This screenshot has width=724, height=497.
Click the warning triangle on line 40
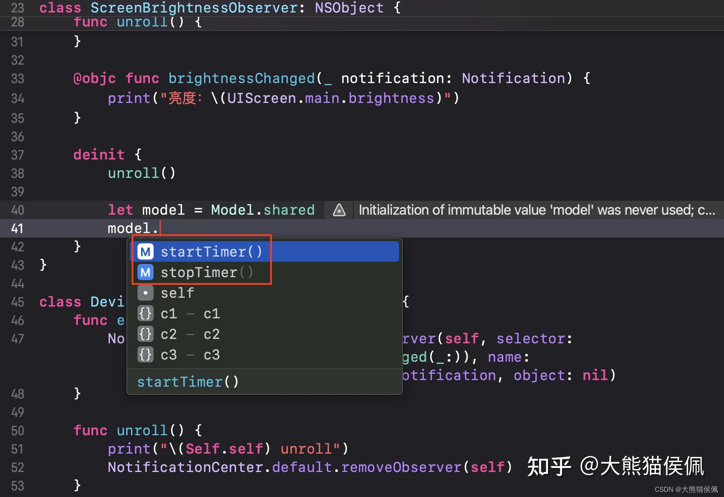(x=338, y=210)
